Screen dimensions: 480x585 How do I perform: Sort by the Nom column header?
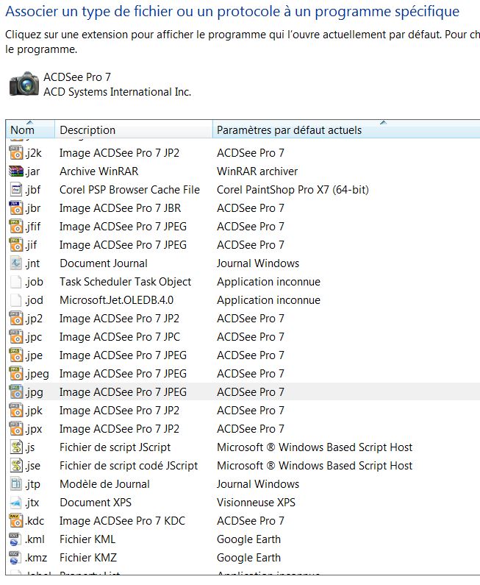30,130
